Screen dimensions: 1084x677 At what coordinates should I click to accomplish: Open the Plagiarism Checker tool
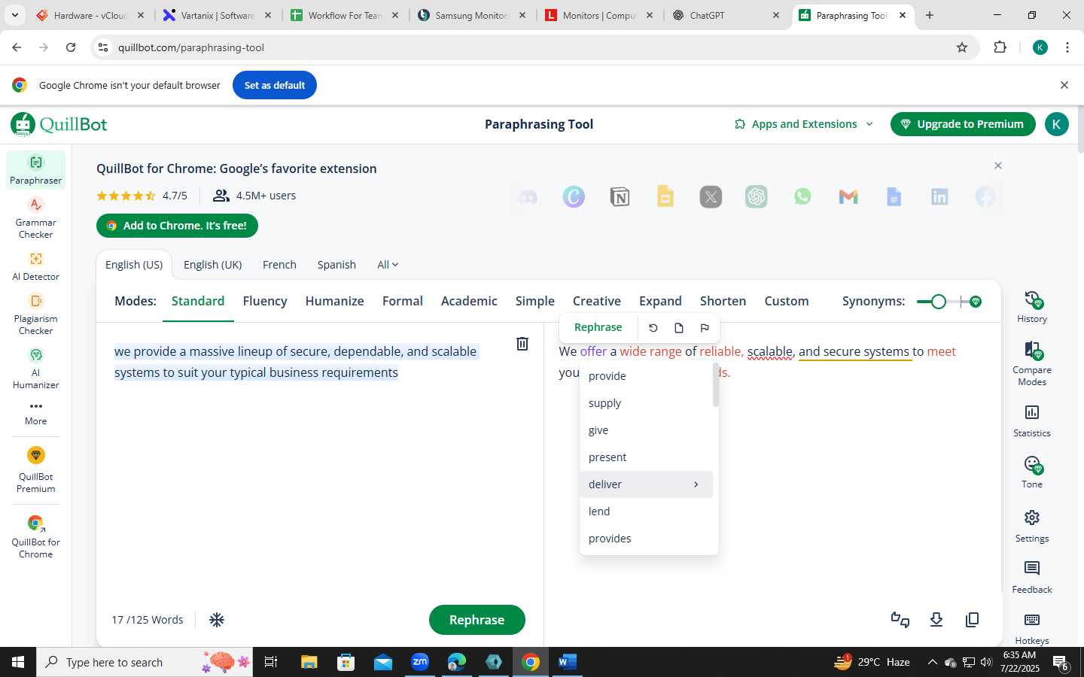pyautogui.click(x=35, y=314)
